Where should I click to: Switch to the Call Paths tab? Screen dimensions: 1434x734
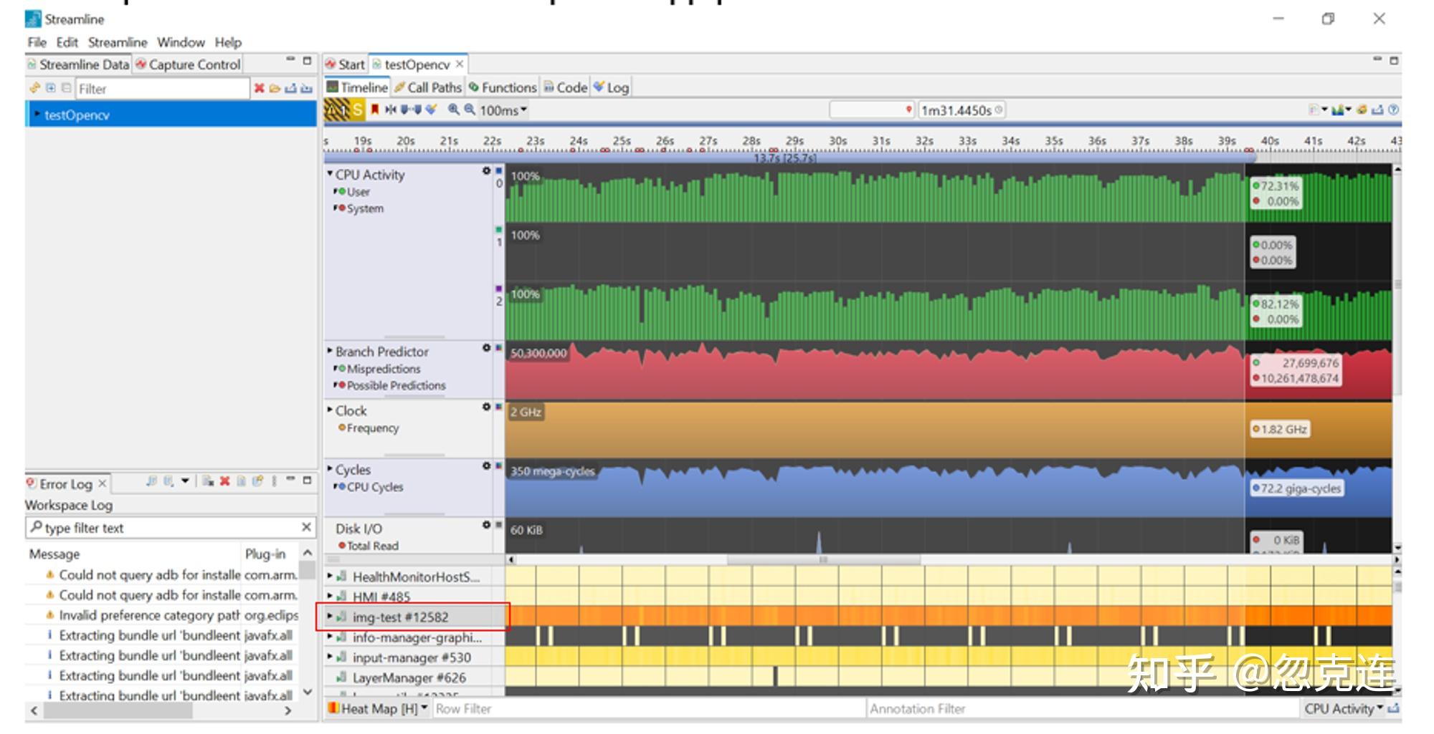coord(427,87)
